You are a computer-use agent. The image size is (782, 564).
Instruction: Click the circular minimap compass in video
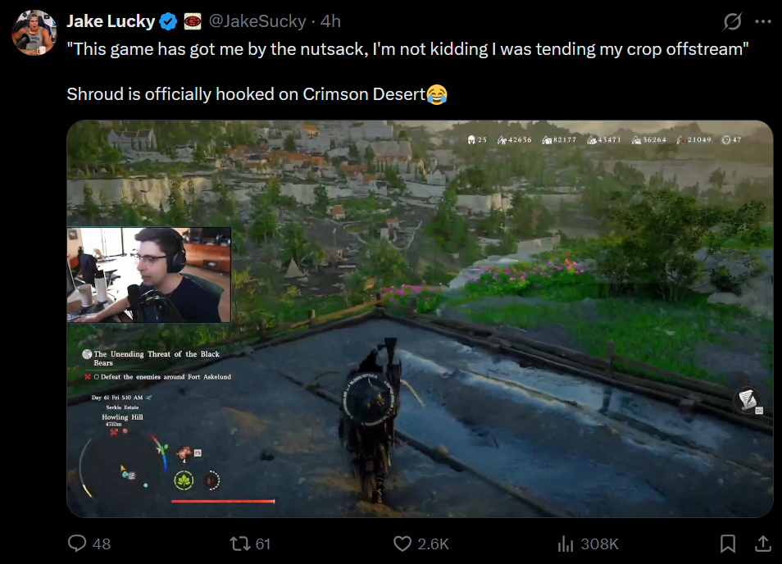coord(123,466)
